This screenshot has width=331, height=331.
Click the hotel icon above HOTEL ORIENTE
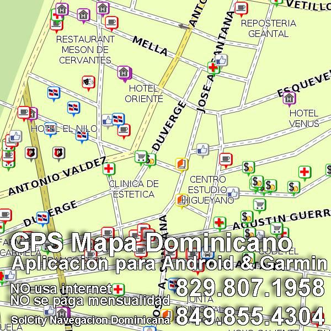[x=125, y=73]
